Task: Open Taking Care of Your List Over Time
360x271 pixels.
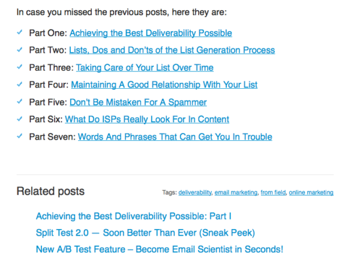Action: point(145,68)
